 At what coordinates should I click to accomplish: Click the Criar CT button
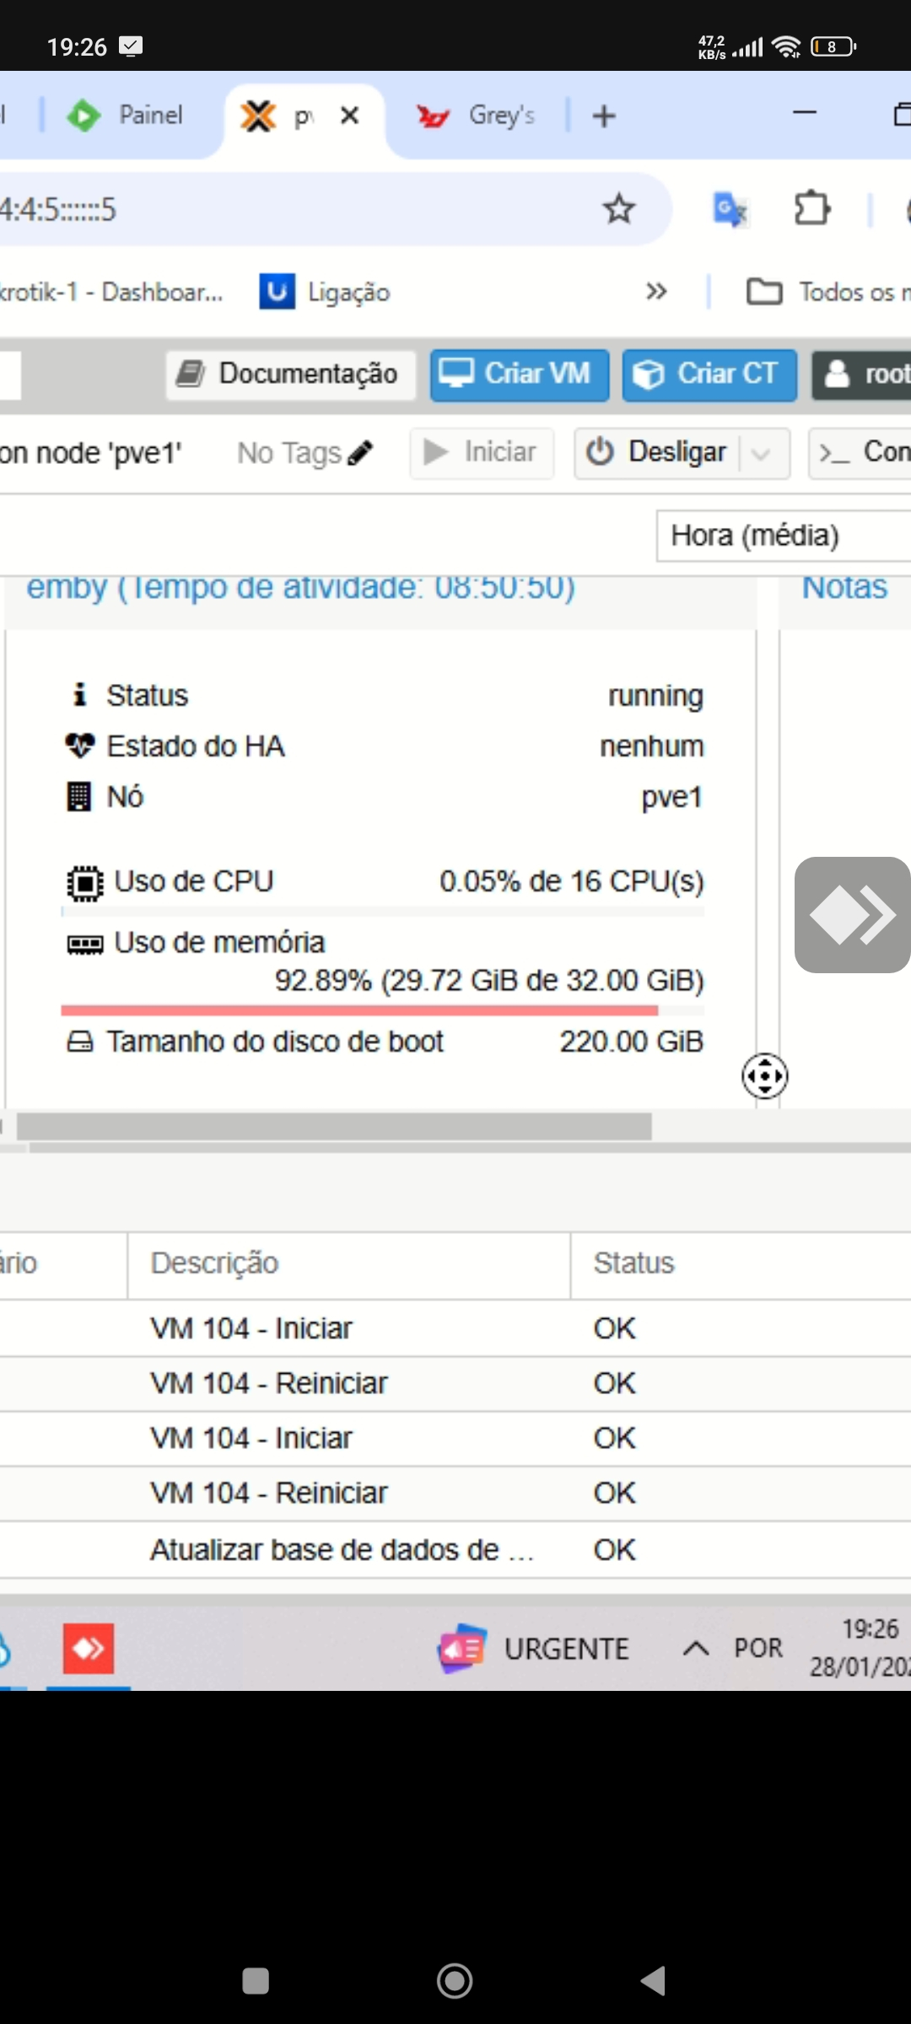[x=709, y=374]
